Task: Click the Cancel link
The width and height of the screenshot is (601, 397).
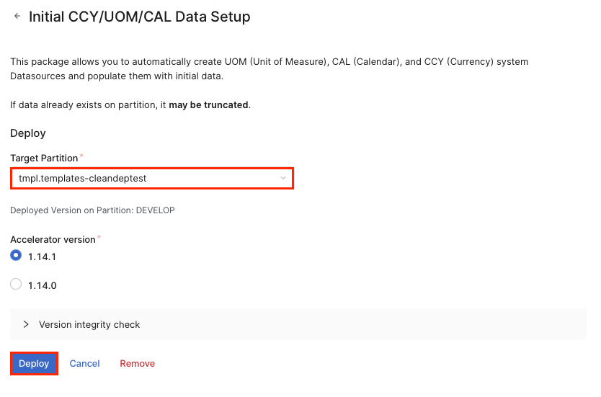Action: pyautogui.click(x=84, y=363)
